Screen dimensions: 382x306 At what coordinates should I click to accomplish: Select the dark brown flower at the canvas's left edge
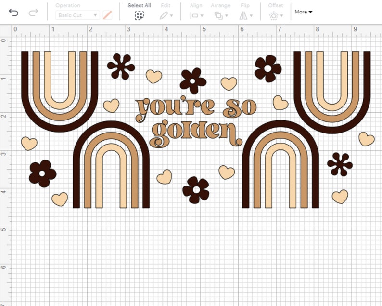(43, 174)
